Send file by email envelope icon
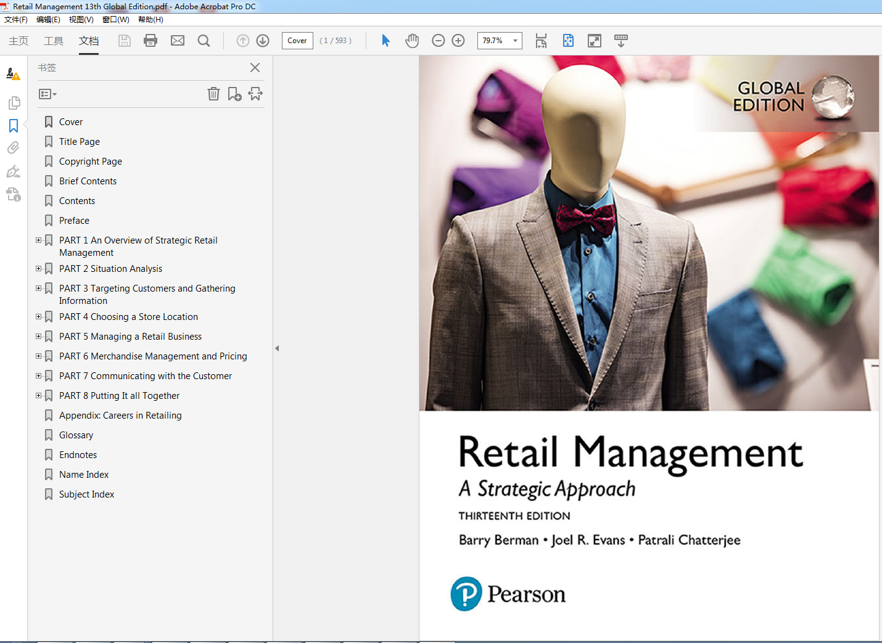The height and width of the screenshot is (643, 882). [x=178, y=41]
